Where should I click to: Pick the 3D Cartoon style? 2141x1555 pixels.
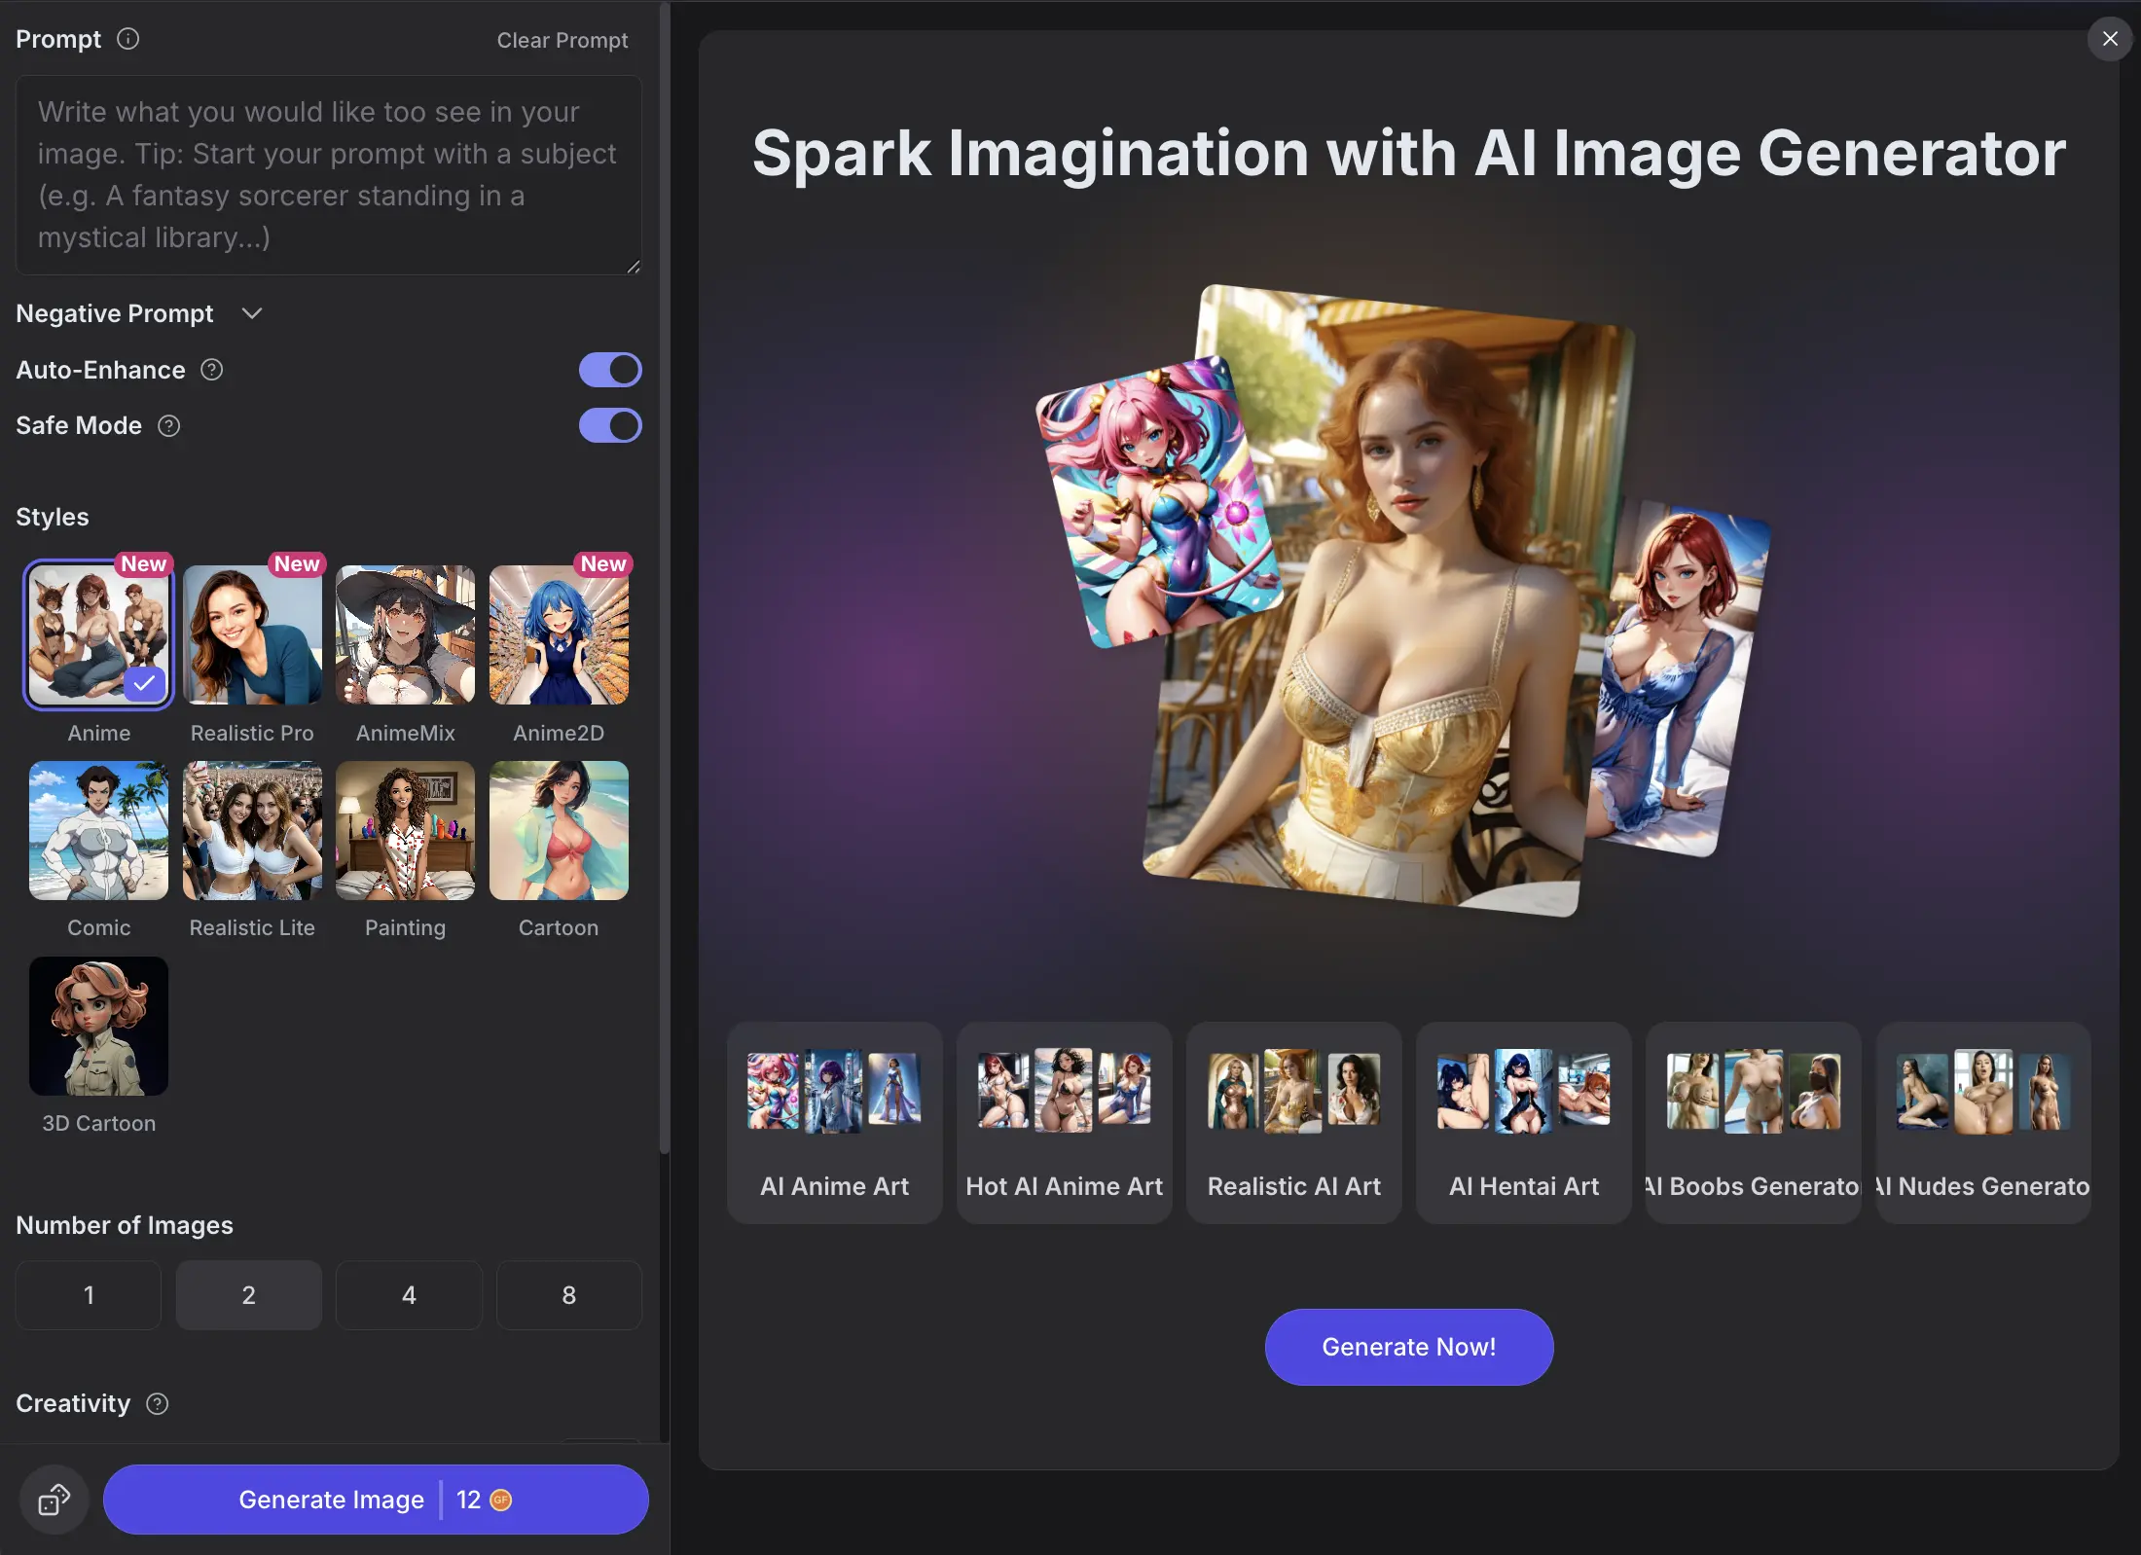click(97, 1027)
